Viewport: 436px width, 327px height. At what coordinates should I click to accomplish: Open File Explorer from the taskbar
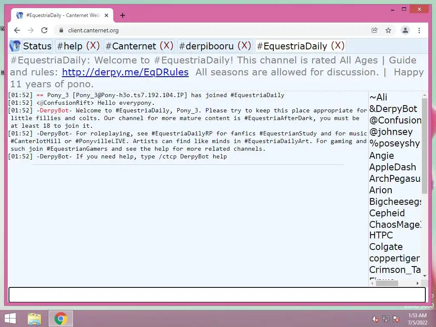pyautogui.click(x=34, y=318)
